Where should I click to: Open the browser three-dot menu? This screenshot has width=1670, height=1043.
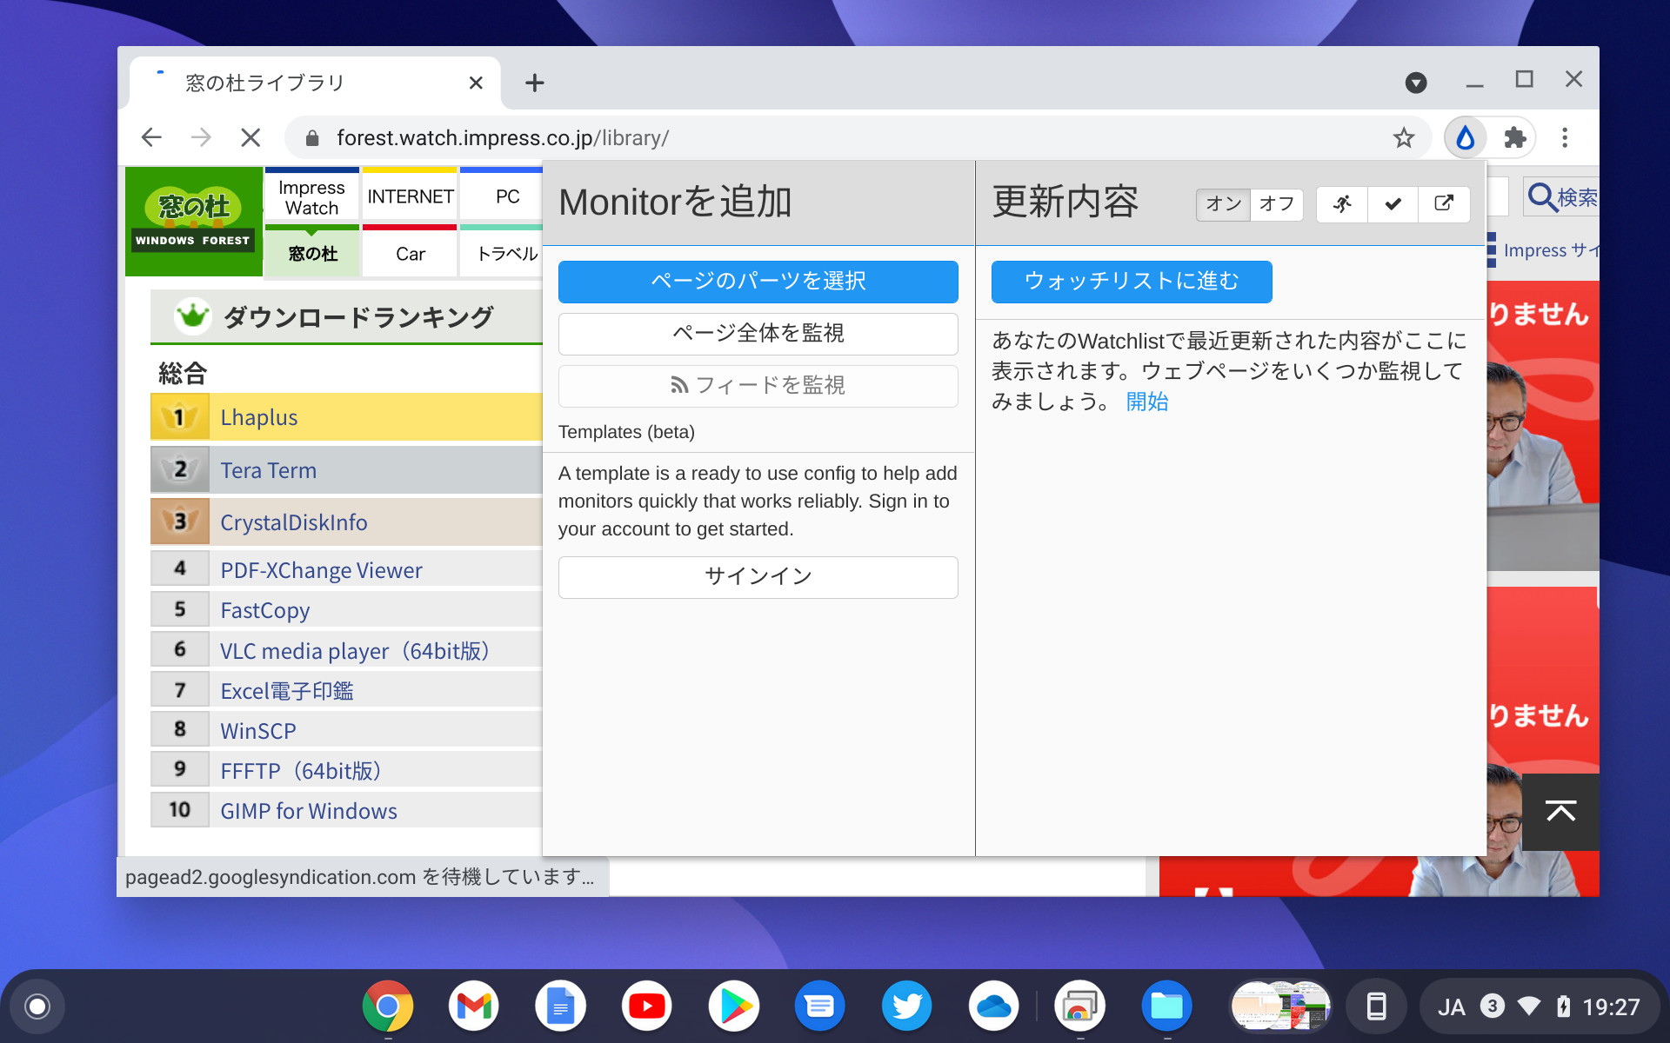[x=1565, y=137]
